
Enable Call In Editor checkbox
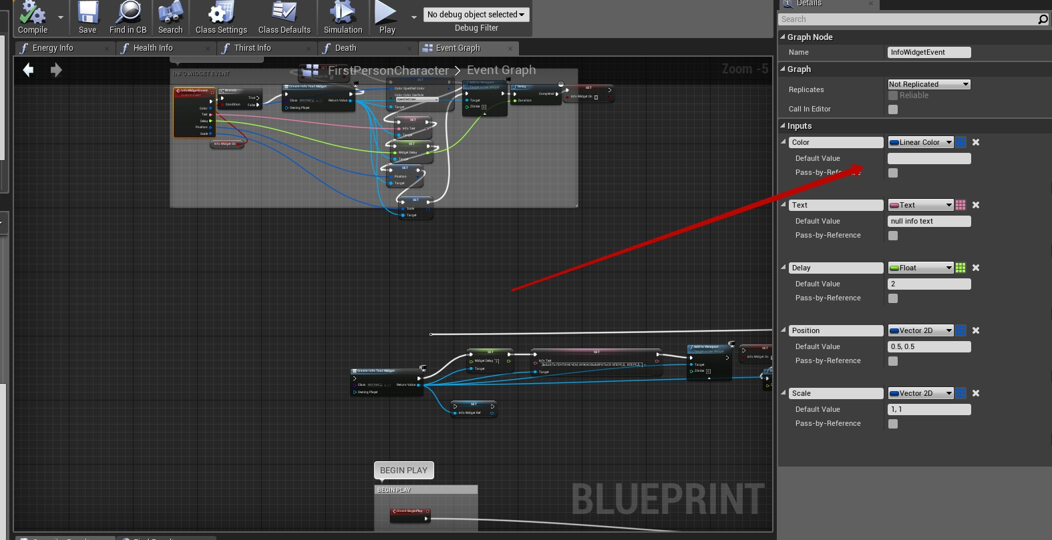[893, 109]
